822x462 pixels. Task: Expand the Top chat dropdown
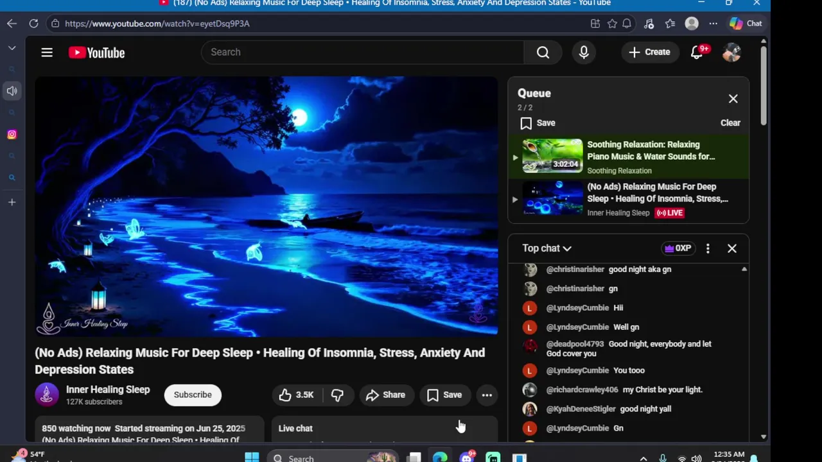547,248
